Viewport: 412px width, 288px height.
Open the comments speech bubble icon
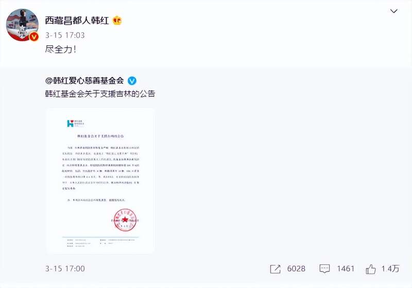[x=324, y=268]
